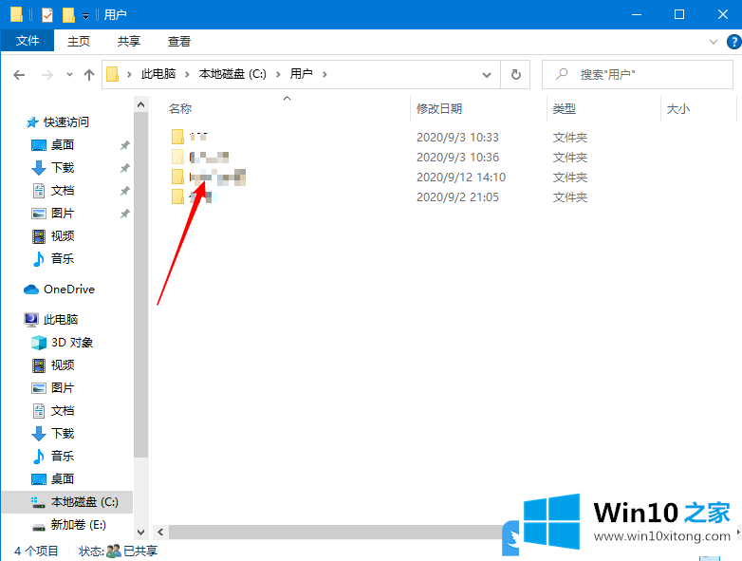Open 文档 under 此电脑
742x561 pixels.
pos(63,410)
